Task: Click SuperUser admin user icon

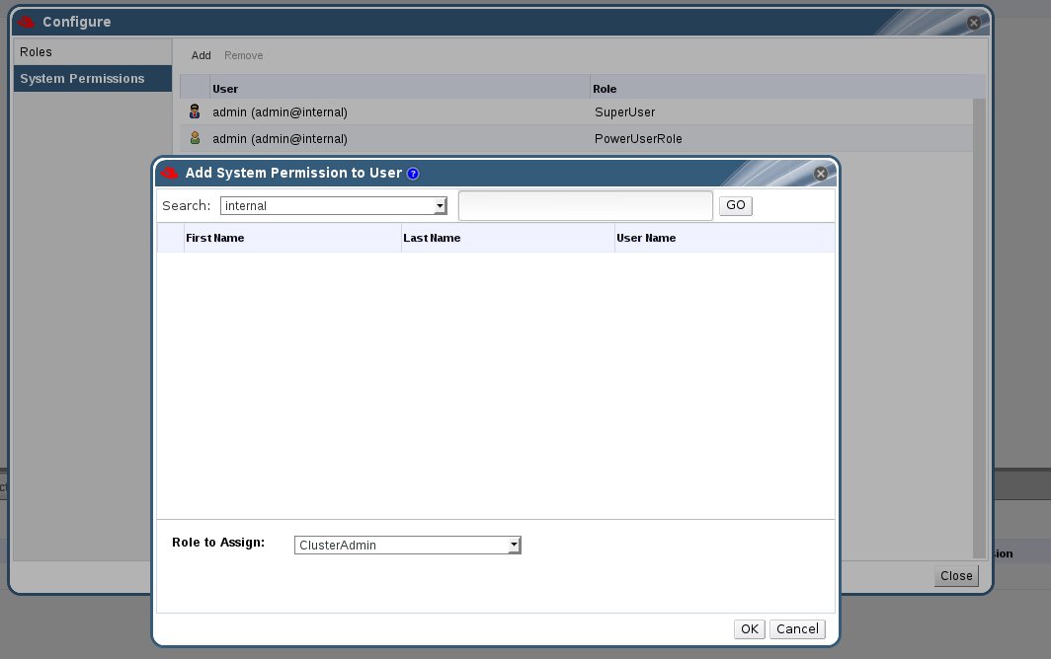Action: point(195,111)
